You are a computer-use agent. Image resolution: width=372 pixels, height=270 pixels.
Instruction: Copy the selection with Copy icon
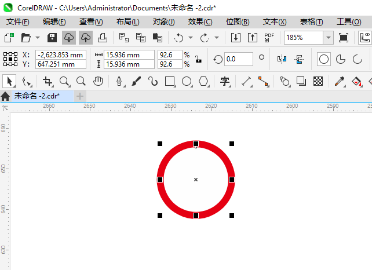(x=141, y=38)
